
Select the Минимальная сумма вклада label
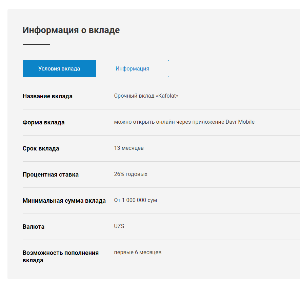(64, 201)
